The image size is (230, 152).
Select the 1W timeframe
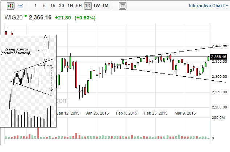[x=96, y=6]
